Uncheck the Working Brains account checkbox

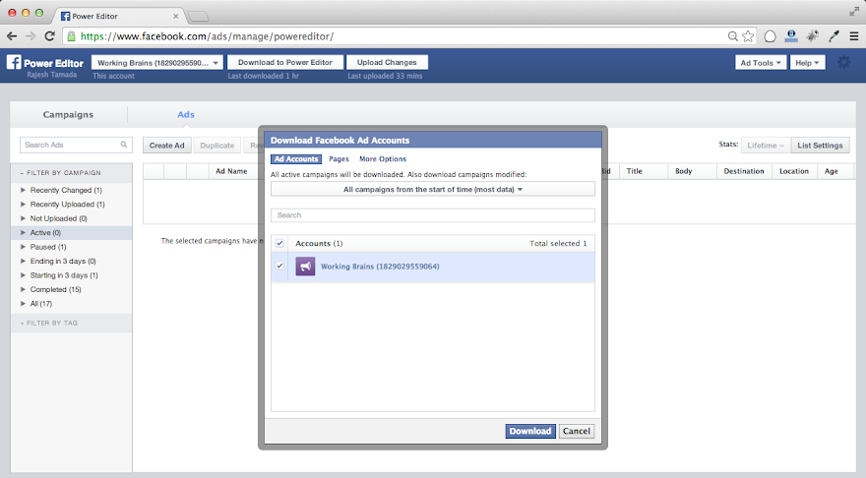coord(280,266)
